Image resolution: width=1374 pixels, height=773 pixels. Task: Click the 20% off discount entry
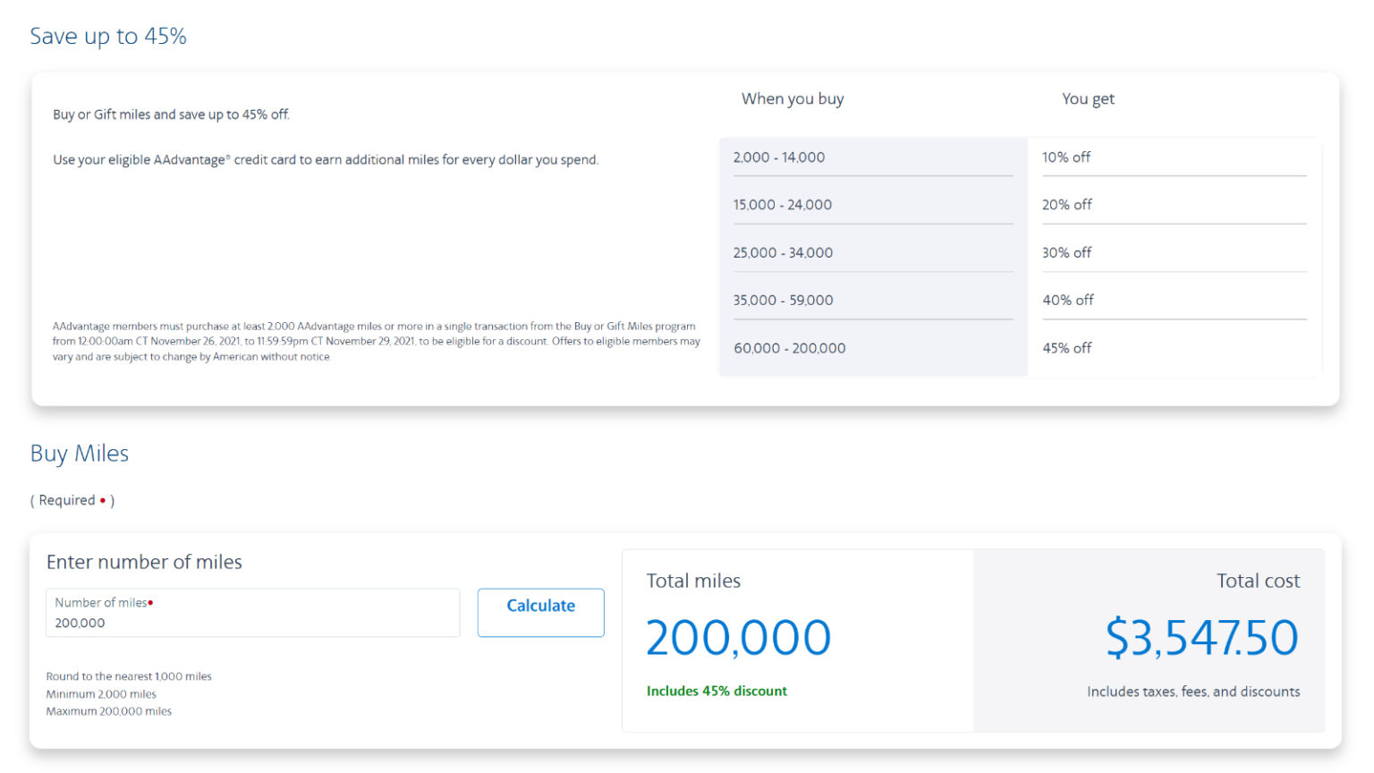coord(1067,204)
